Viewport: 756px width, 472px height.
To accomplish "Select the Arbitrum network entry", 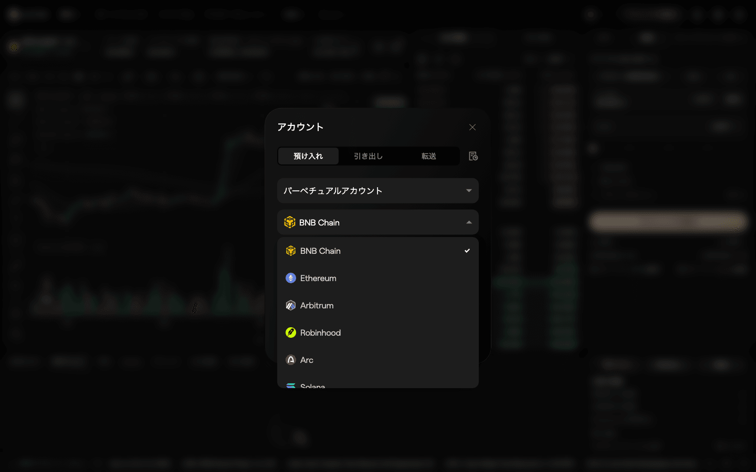I will click(x=378, y=305).
